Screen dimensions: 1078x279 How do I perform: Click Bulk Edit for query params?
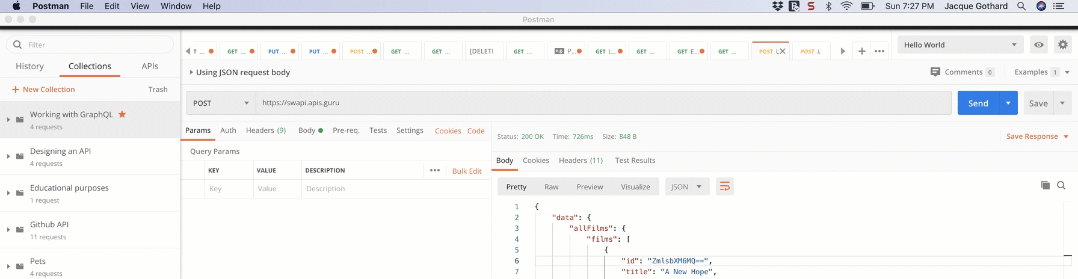tap(467, 171)
